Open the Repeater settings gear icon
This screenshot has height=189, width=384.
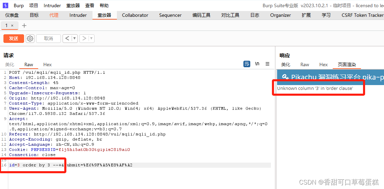point(30,38)
